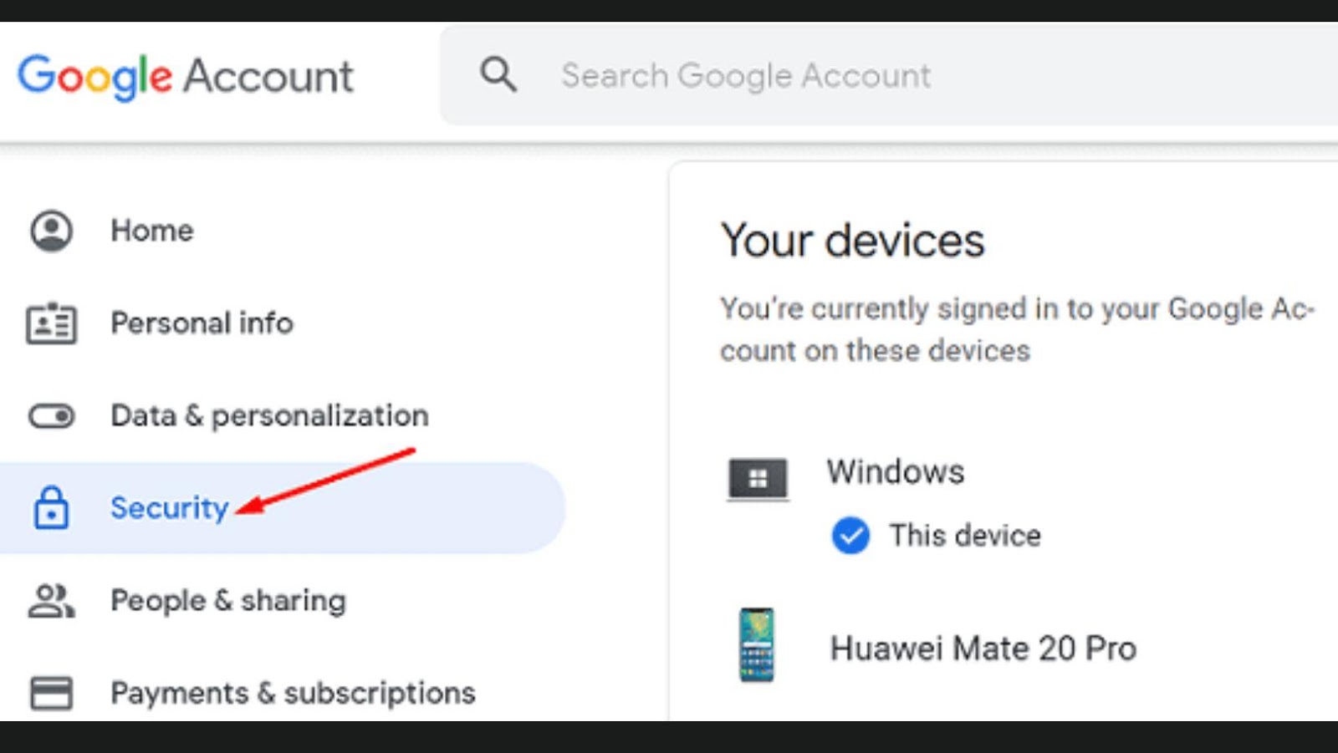Expand the Windows device details

(896, 471)
